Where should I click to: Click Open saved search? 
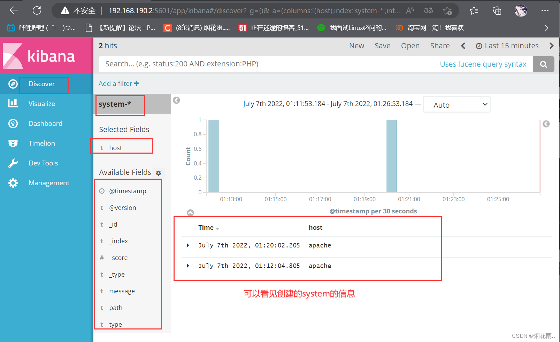click(410, 46)
